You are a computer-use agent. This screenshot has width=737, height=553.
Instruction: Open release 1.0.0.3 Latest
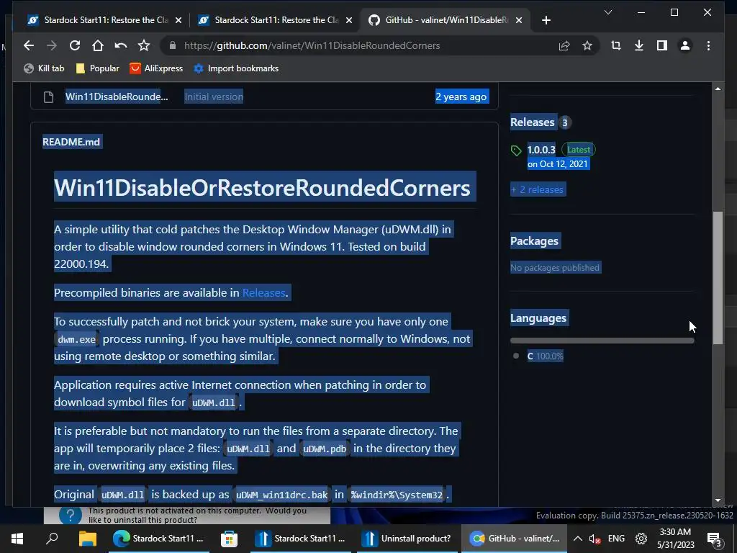point(541,150)
